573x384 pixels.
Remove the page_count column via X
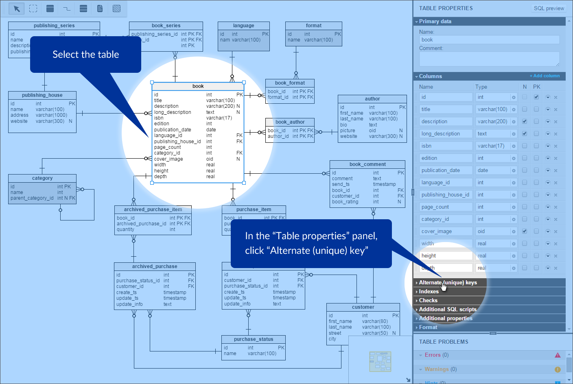pyautogui.click(x=556, y=207)
